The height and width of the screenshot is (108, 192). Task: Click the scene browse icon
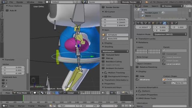coord(85,2)
